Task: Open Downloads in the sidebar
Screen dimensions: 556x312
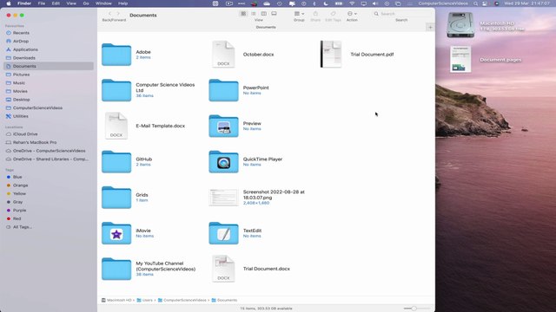Action: (x=23, y=58)
